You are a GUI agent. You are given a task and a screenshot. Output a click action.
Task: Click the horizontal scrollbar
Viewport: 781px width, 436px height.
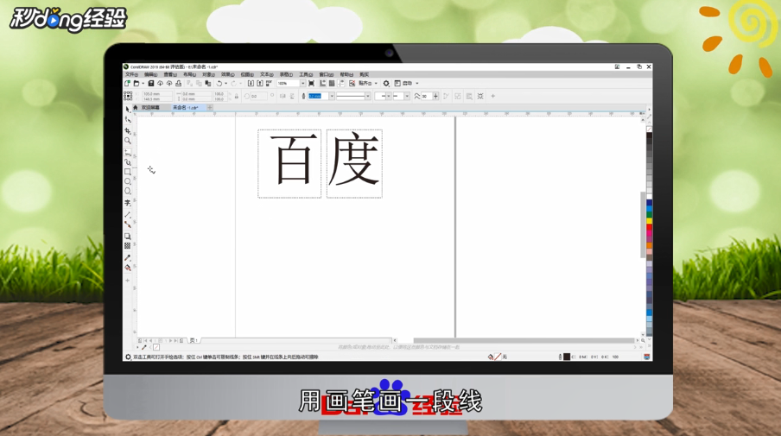[524, 340]
